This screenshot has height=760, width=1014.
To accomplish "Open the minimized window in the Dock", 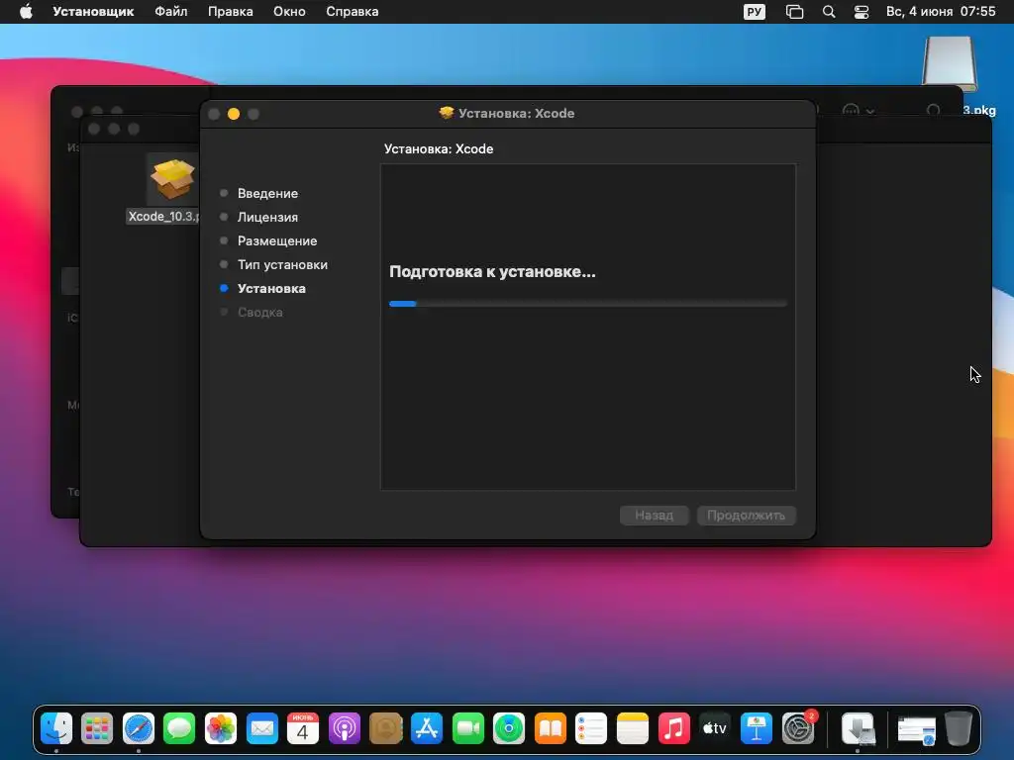I will point(916,730).
